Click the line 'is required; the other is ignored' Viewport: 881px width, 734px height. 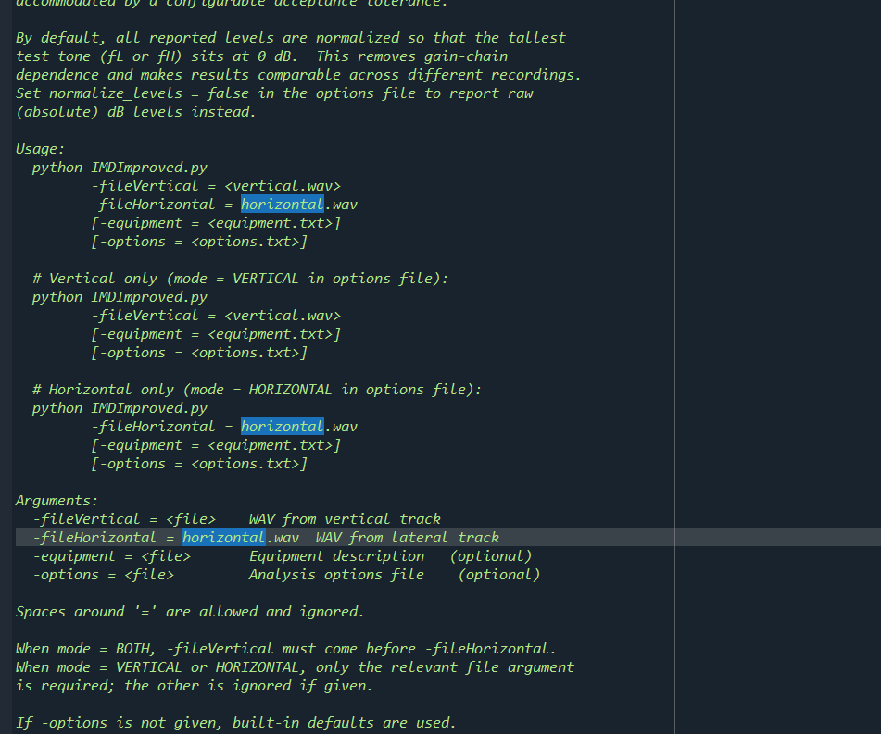pos(195,686)
